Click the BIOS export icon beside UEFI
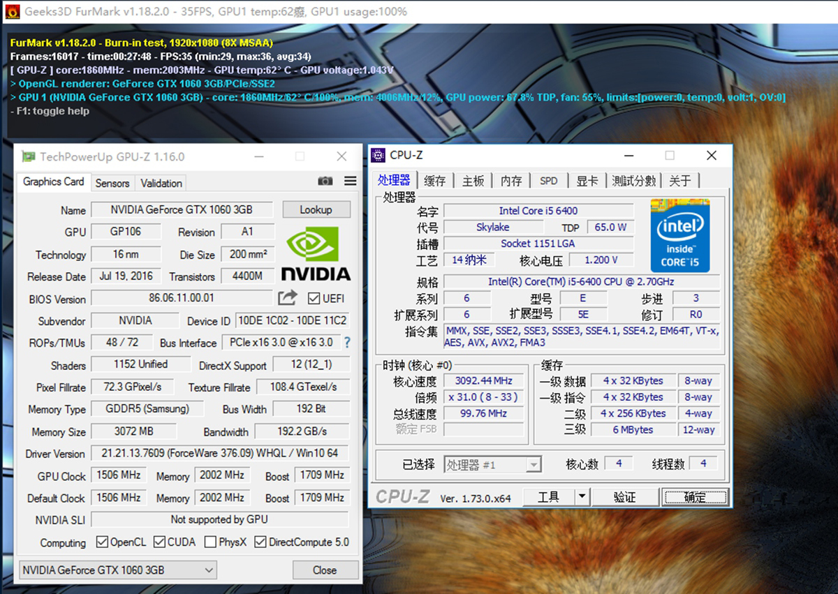 (x=288, y=297)
